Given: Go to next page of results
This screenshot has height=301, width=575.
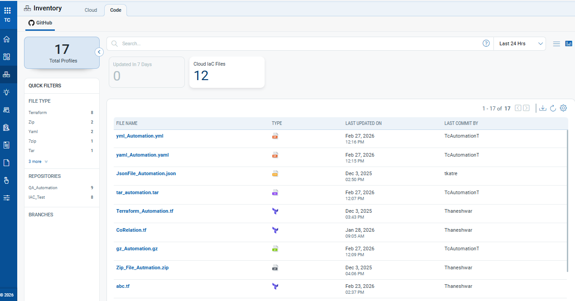Looking at the screenshot, I should point(526,108).
